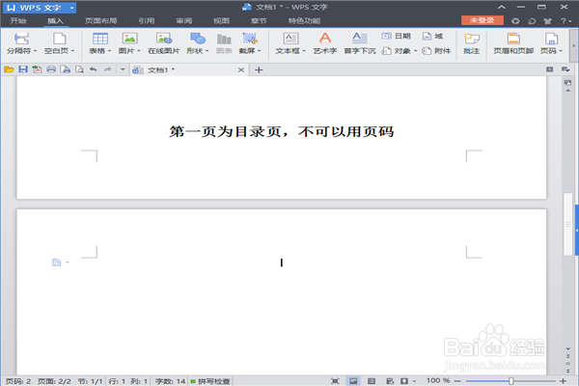Click the 图片 picture icon
The width and height of the screenshot is (579, 386).
129,39
